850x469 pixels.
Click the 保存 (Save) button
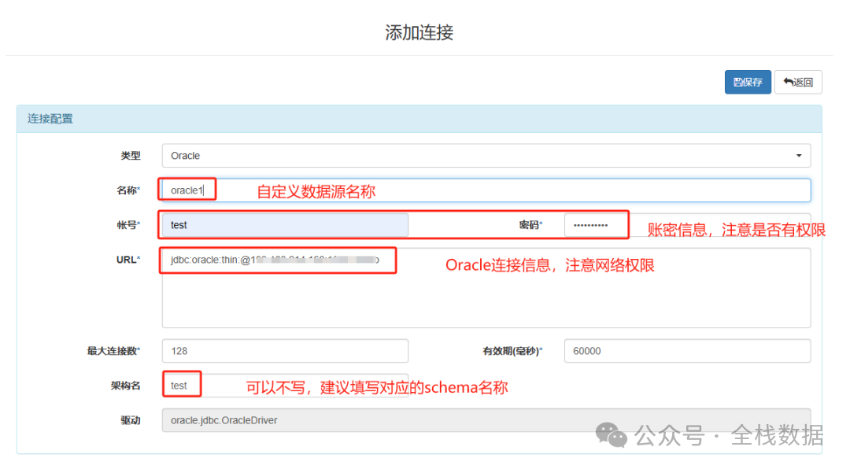click(x=747, y=82)
